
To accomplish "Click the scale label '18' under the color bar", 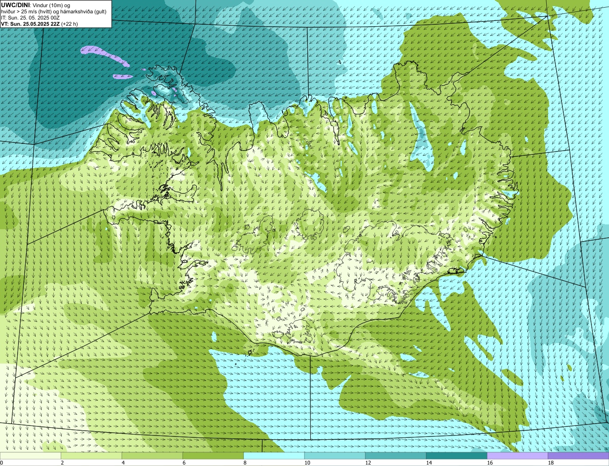I will [551, 463].
